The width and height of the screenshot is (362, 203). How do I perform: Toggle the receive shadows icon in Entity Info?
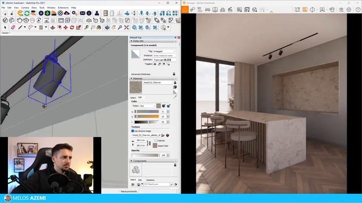(x=164, y=64)
